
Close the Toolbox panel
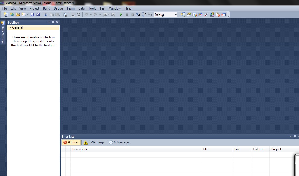pyautogui.click(x=57, y=22)
